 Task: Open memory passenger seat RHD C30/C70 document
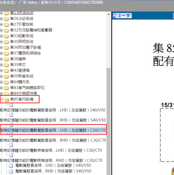51,161
